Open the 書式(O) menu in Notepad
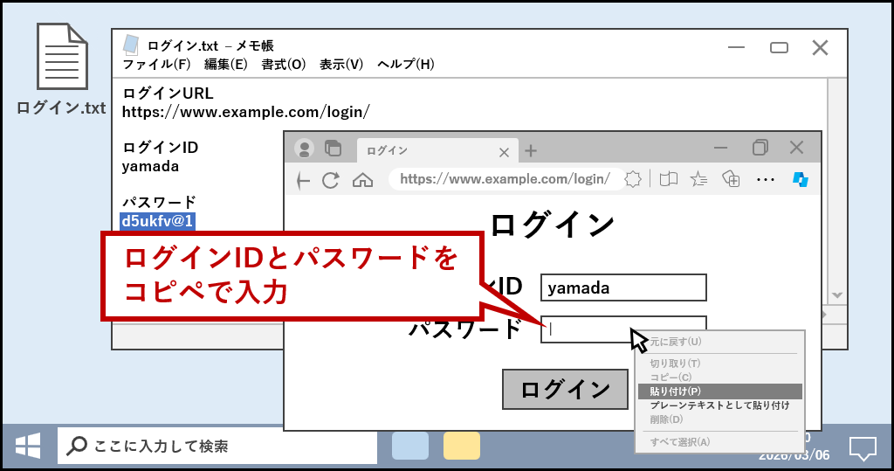This screenshot has width=894, height=471. (284, 64)
